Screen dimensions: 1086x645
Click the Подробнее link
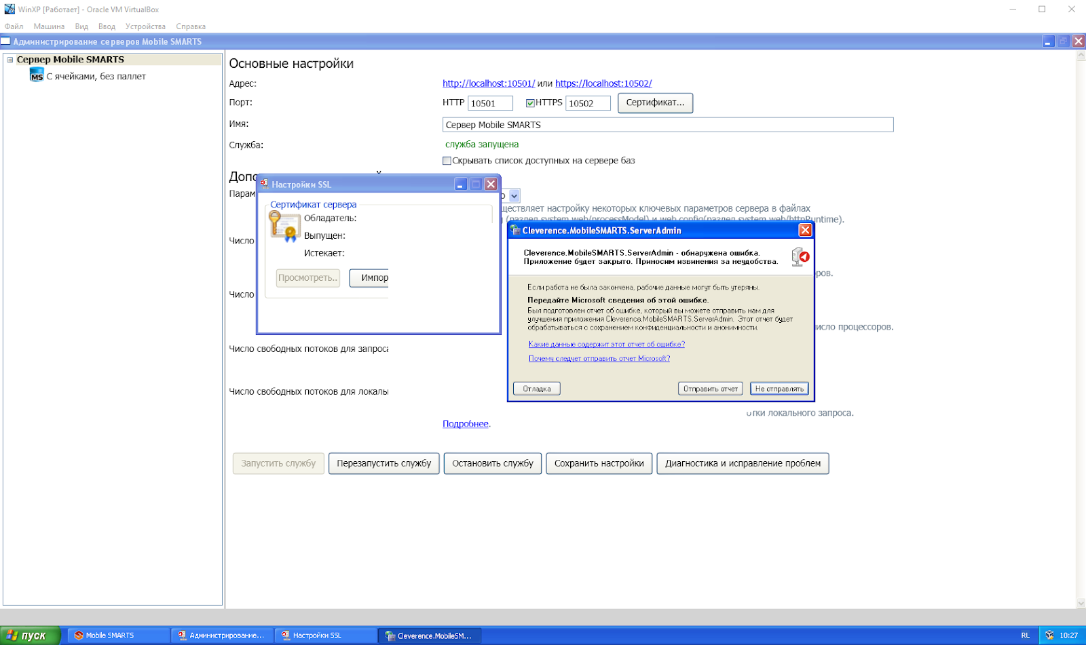(x=466, y=424)
